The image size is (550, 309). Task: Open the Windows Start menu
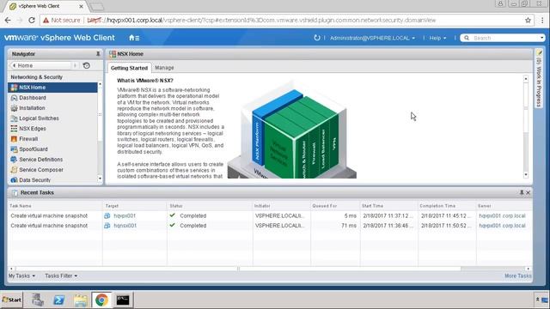pyautogui.click(x=11, y=300)
